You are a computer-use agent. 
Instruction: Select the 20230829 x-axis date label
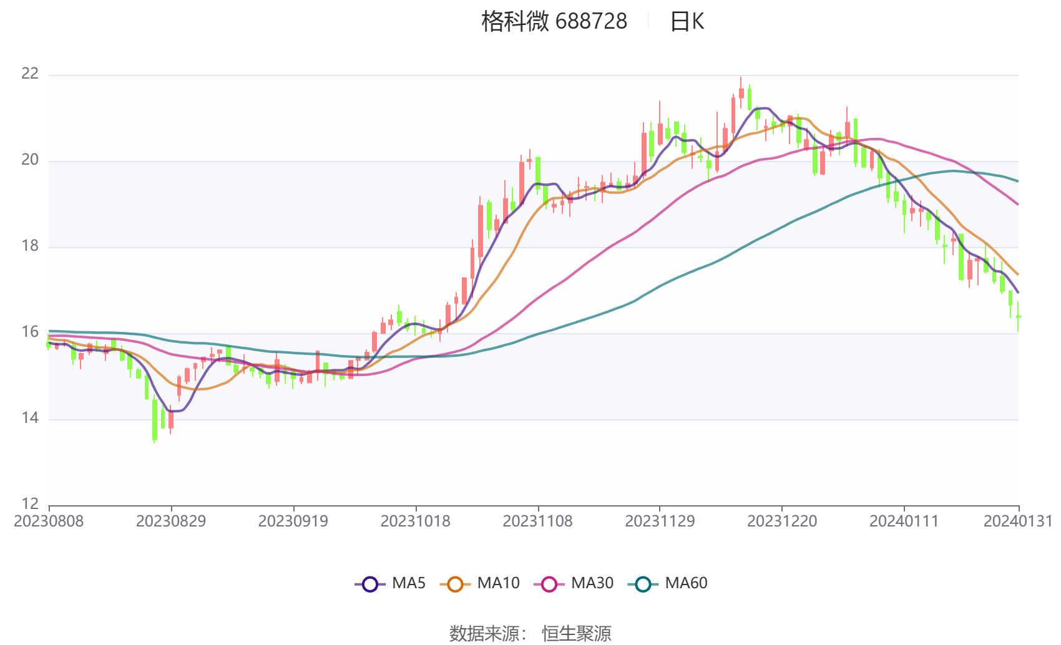pos(171,521)
